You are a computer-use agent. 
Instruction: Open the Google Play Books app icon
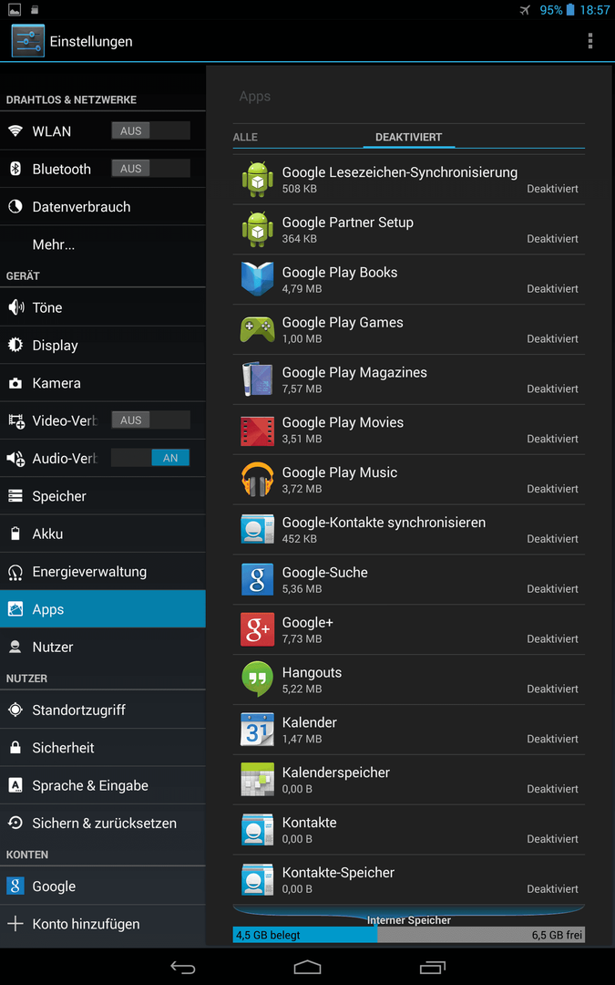(x=257, y=279)
